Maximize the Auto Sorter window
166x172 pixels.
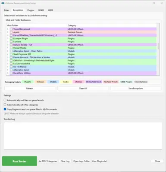click(x=154, y=3)
